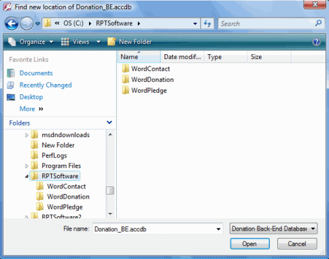329x259 pixels.
Task: Click the Views toolbar button
Action: [x=75, y=42]
